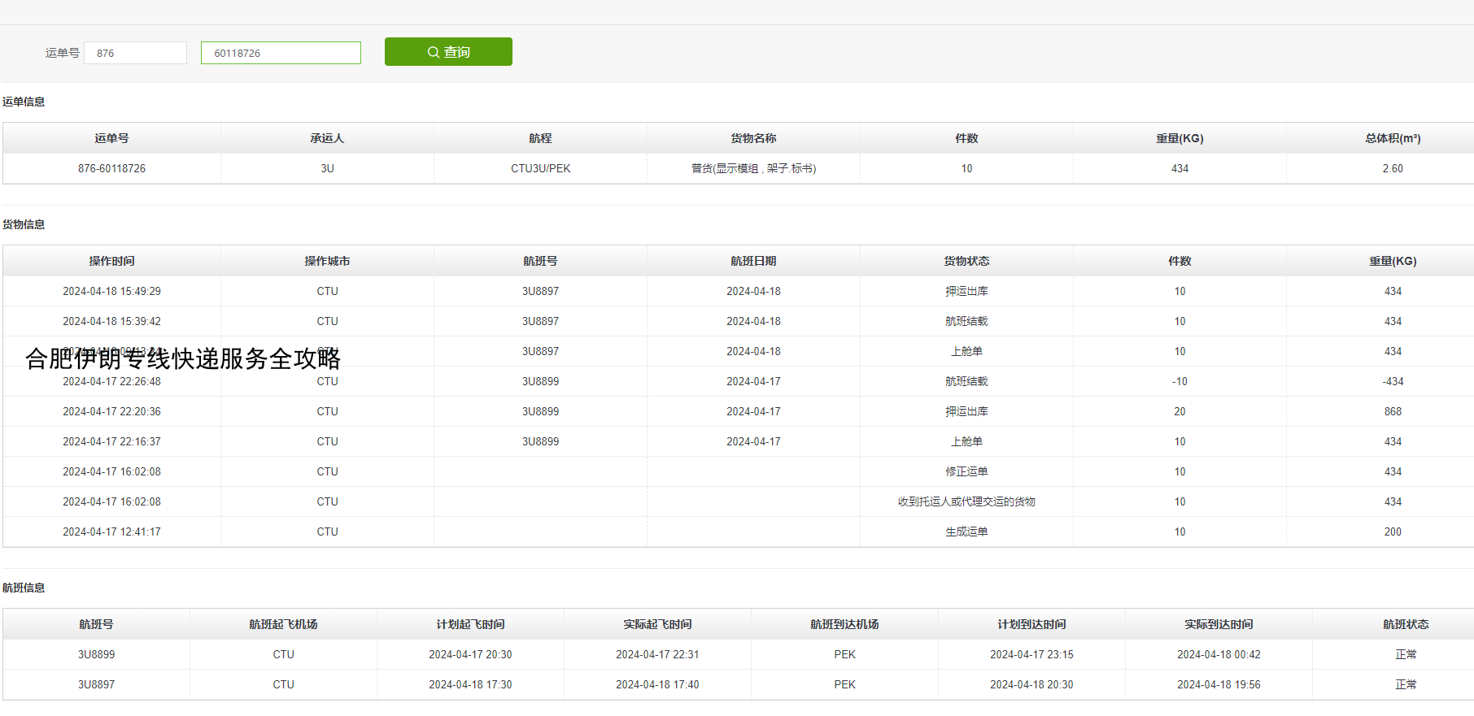This screenshot has width=1474, height=716.
Task: Click the cargo name cell starting with 普货
Action: 753,168
